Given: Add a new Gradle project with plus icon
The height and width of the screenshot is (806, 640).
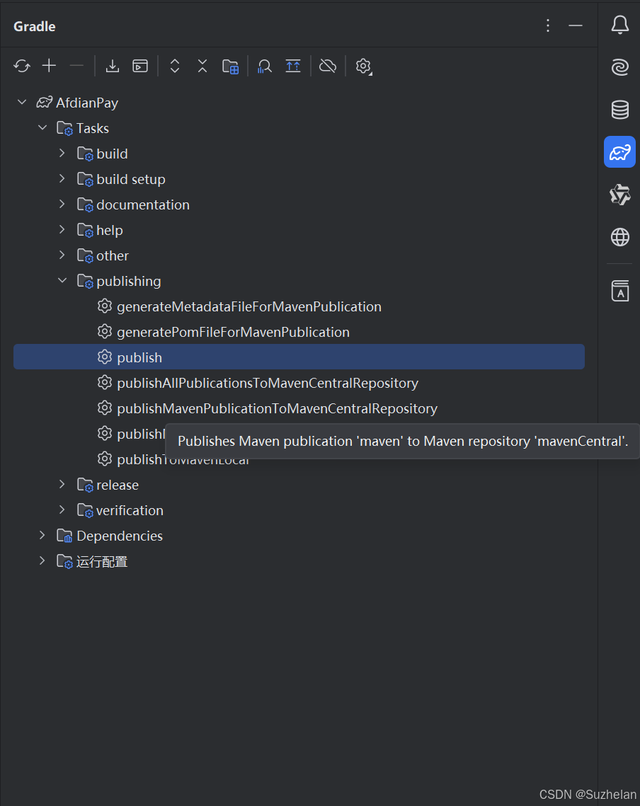Looking at the screenshot, I should pos(49,66).
